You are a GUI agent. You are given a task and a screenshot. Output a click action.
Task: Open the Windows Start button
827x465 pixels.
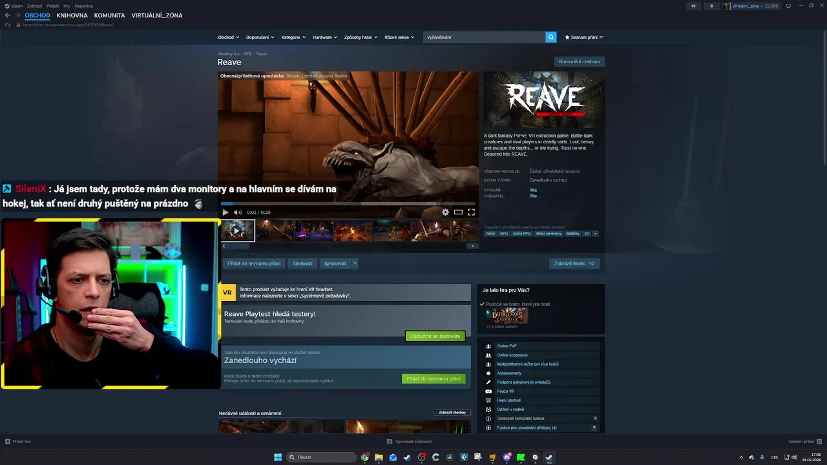coord(278,457)
